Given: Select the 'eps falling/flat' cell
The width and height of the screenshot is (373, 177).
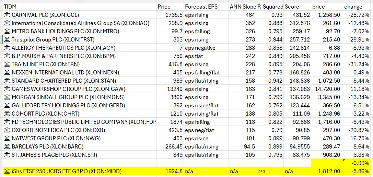Looking at the screenshot, I should tap(206, 73).
